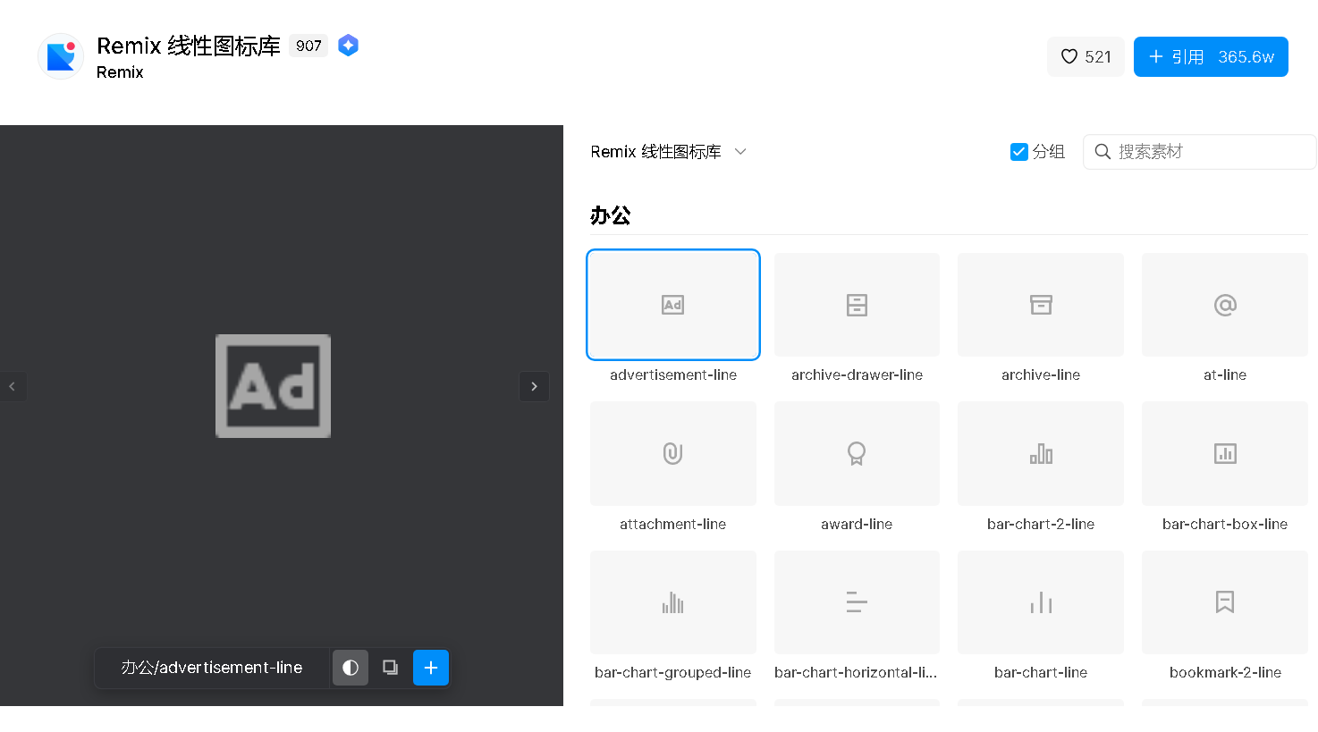Select the bar-chart-line icon
This screenshot has height=732, width=1318.
(x=1041, y=602)
